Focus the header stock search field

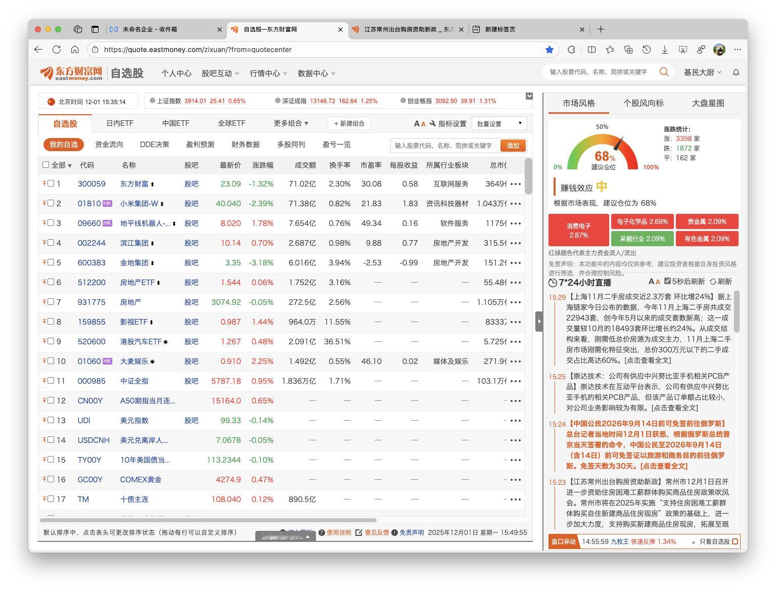(x=600, y=72)
